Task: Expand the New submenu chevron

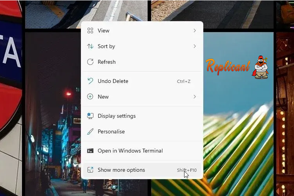Action: 195,97
